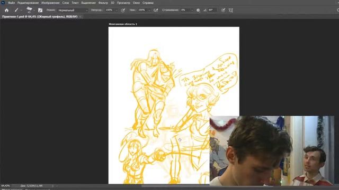Screen dimensions: 339x190
Task: Open the Изображение menu
Action: pyautogui.click(x=50, y=3)
